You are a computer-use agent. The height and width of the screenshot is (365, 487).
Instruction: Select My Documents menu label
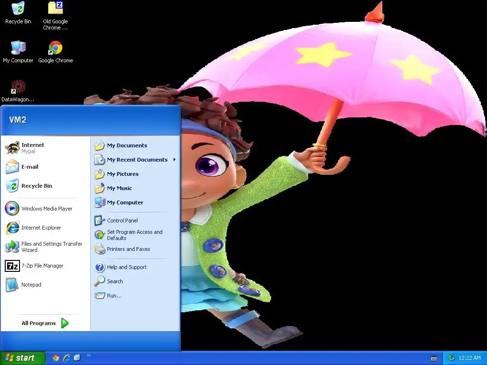pyautogui.click(x=127, y=145)
